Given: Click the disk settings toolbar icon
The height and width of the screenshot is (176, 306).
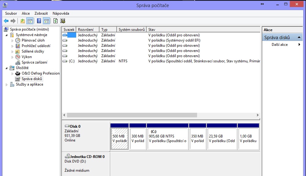Looking at the screenshot, I should point(63,21).
